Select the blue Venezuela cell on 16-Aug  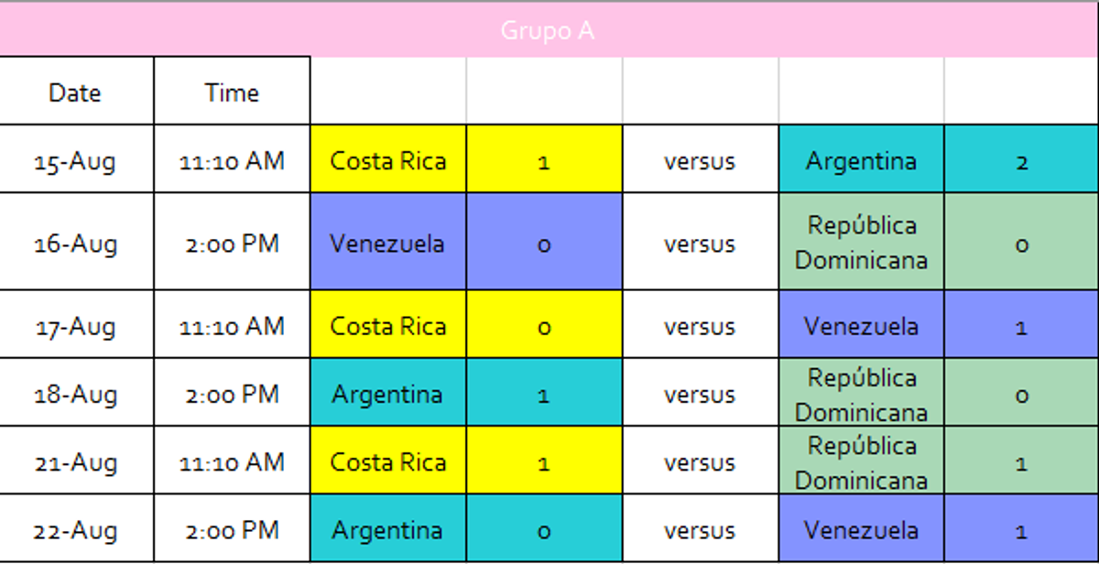click(x=388, y=243)
